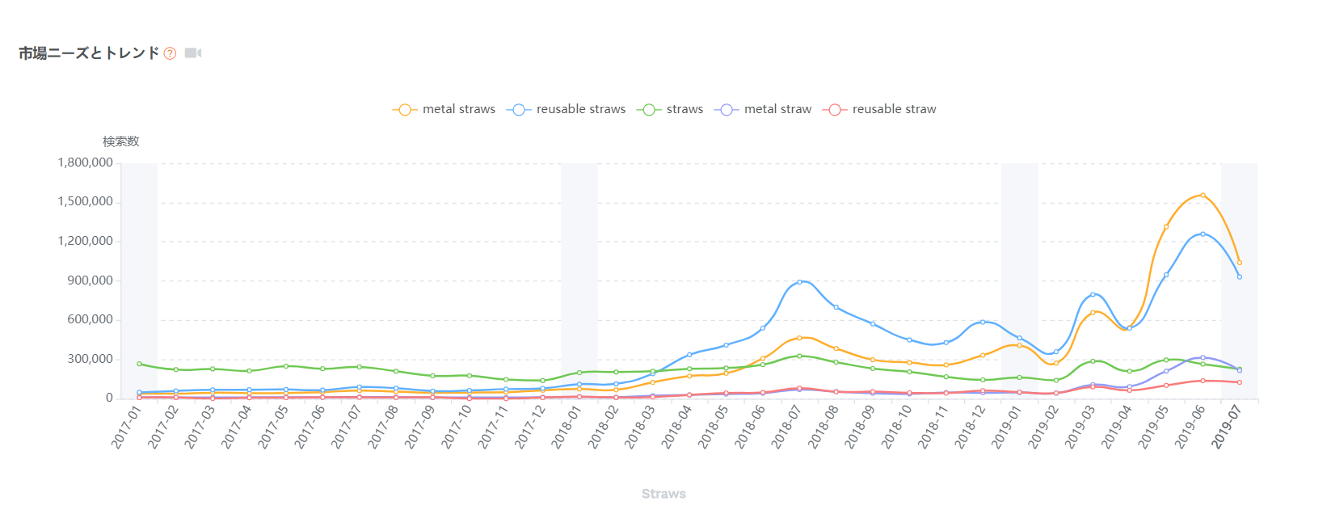The image size is (1331, 527).
Task: Click the 2019-07 x-axis label
Action: click(x=1225, y=427)
